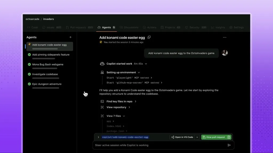The height and width of the screenshot is (153, 273).
Task: Open the octoarcade owner link
Action: click(32, 19)
